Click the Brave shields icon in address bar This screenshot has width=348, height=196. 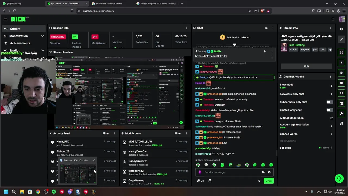click(262, 11)
